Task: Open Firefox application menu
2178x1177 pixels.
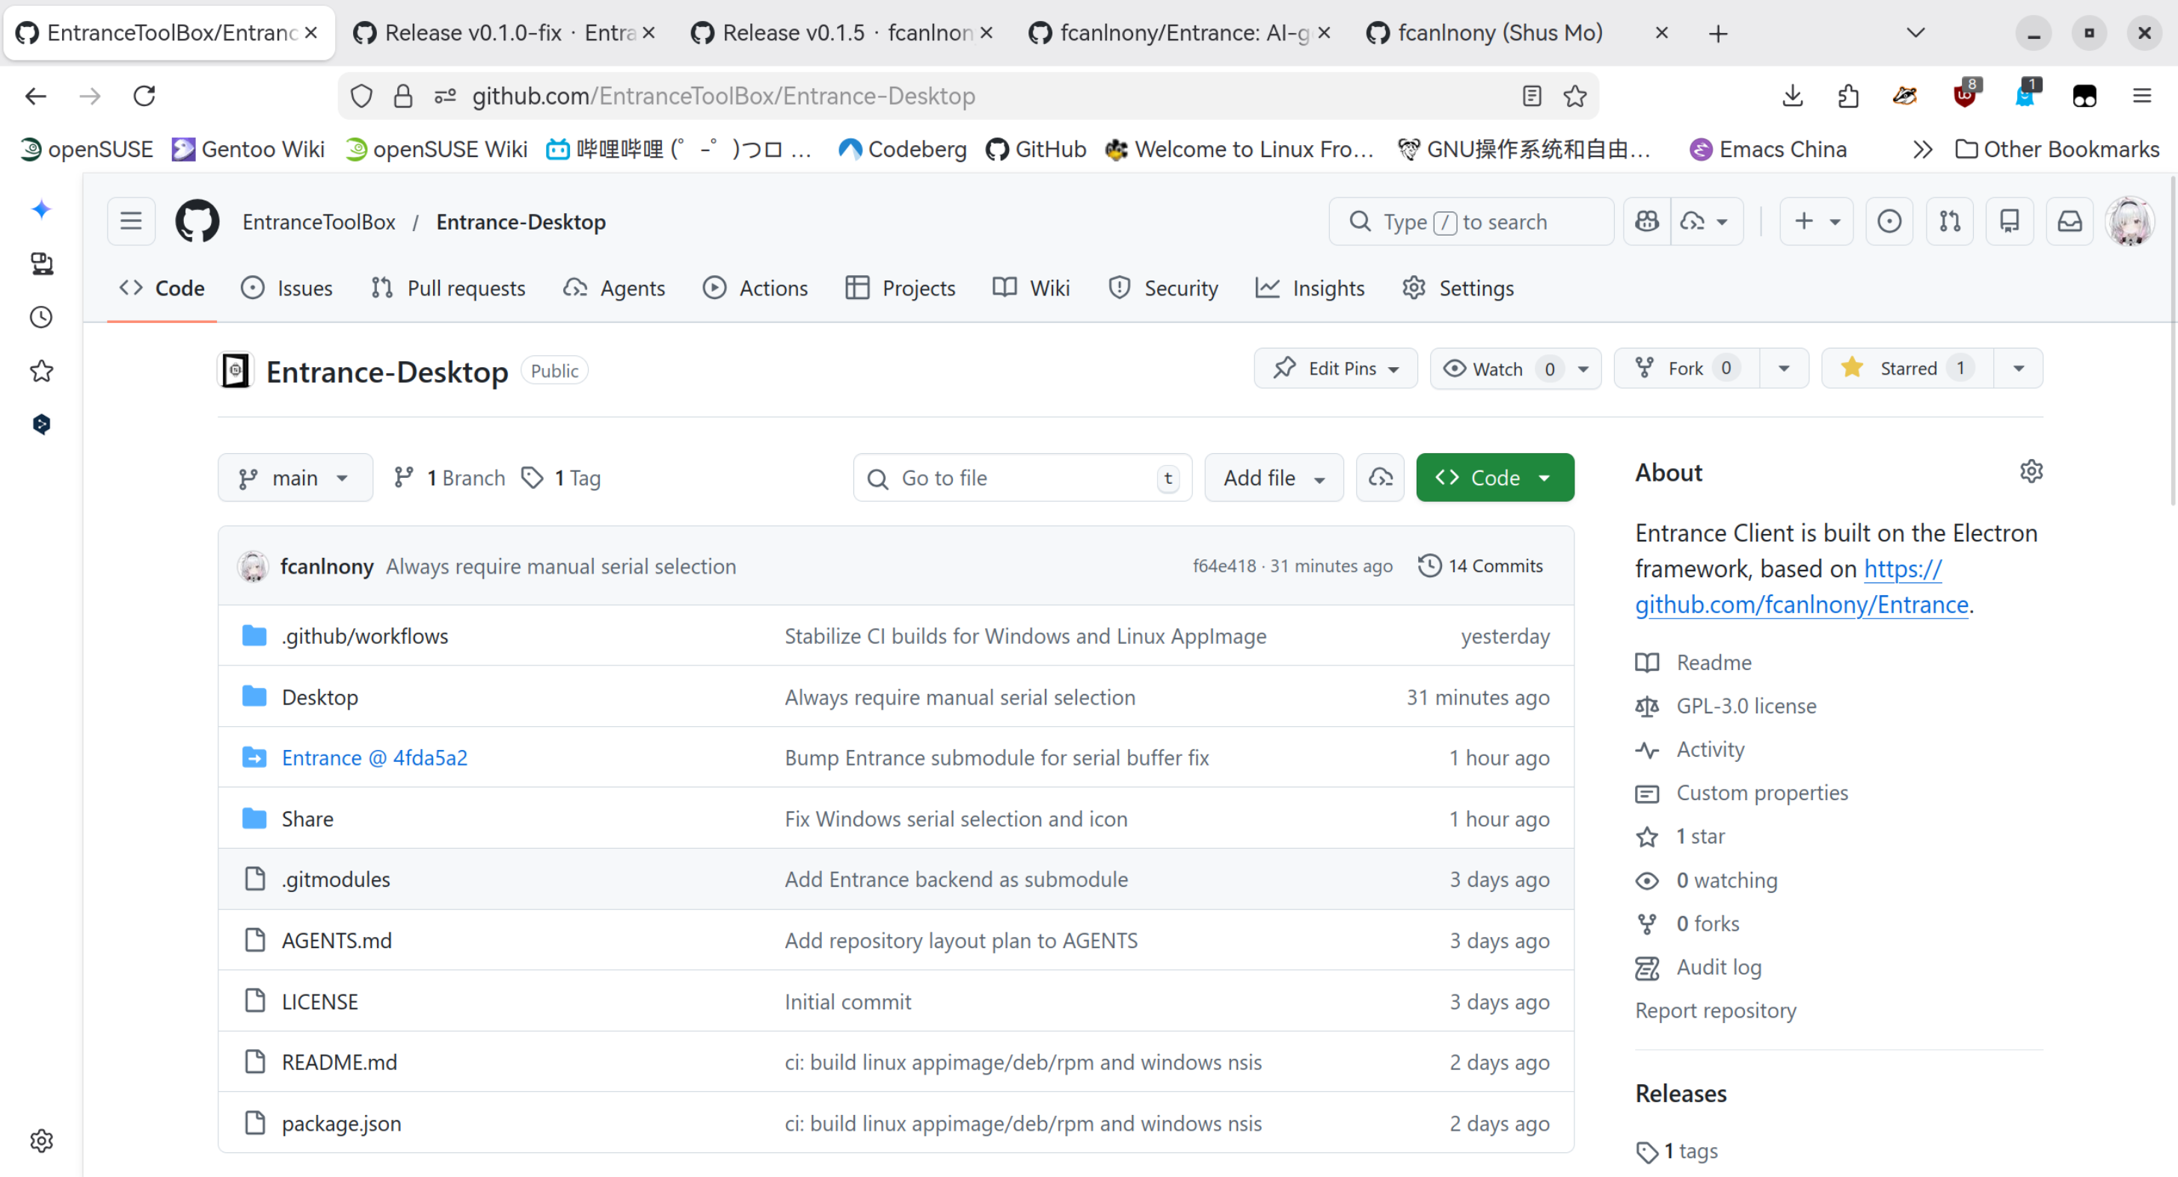Action: point(2141,96)
